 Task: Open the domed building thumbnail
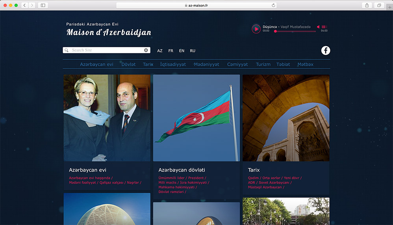point(107,209)
